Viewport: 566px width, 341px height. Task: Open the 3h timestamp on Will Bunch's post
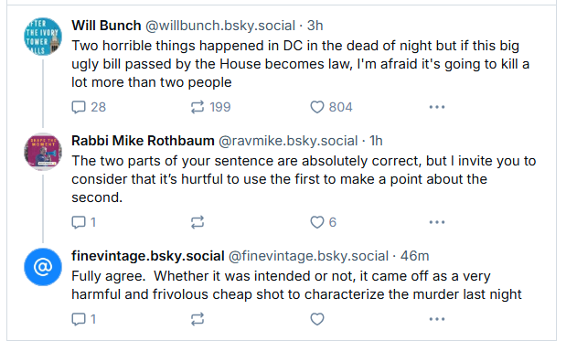point(315,26)
